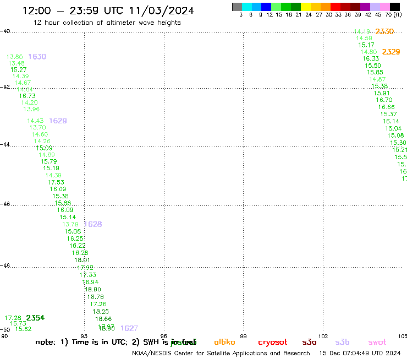Click the wave height value 15.68
The height and width of the screenshot is (358, 407).
63,203
